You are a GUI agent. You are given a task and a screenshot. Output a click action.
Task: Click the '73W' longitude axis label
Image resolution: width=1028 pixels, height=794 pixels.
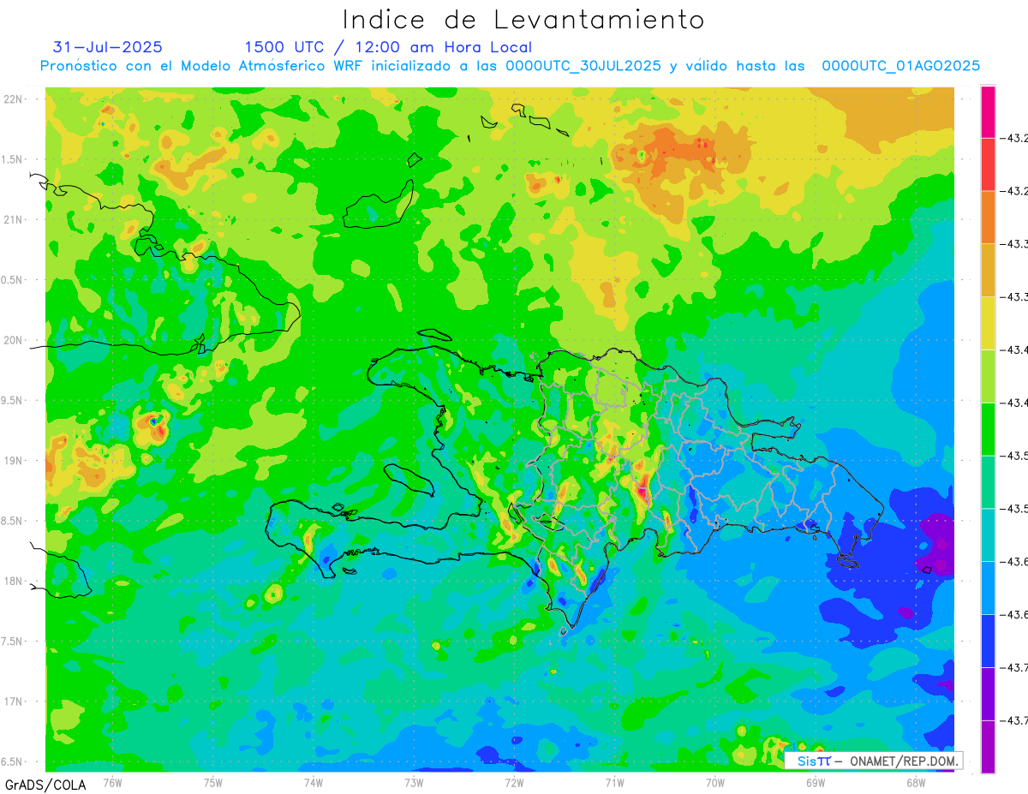coord(414,782)
